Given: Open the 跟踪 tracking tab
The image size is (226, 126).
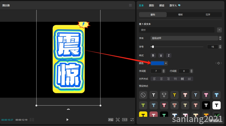Looking at the screenshot, I should [152, 5].
